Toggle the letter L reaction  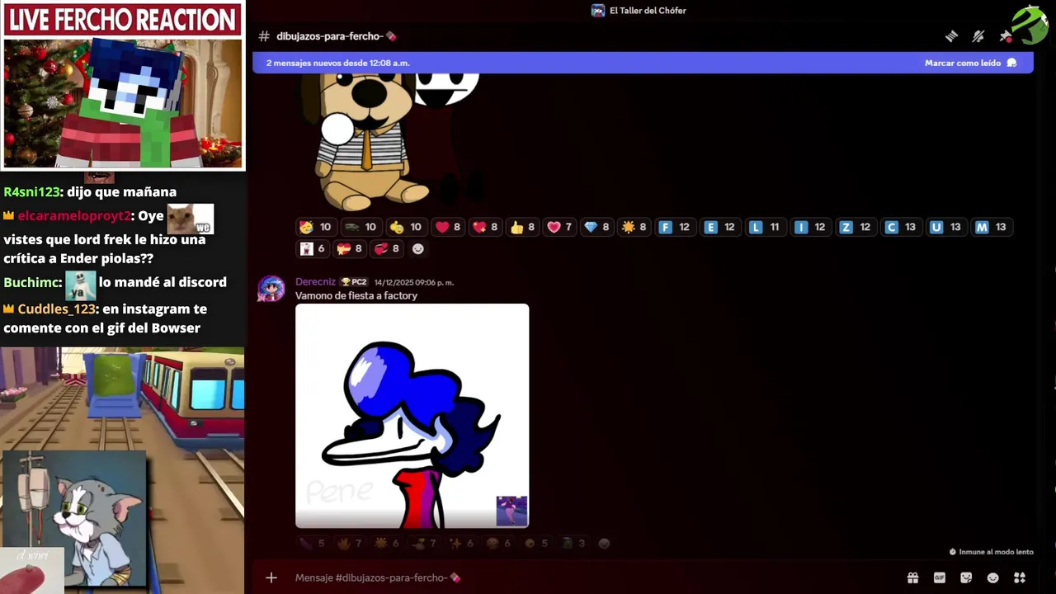(x=765, y=227)
